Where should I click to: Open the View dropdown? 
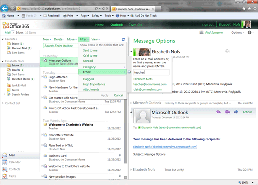pos(96,39)
